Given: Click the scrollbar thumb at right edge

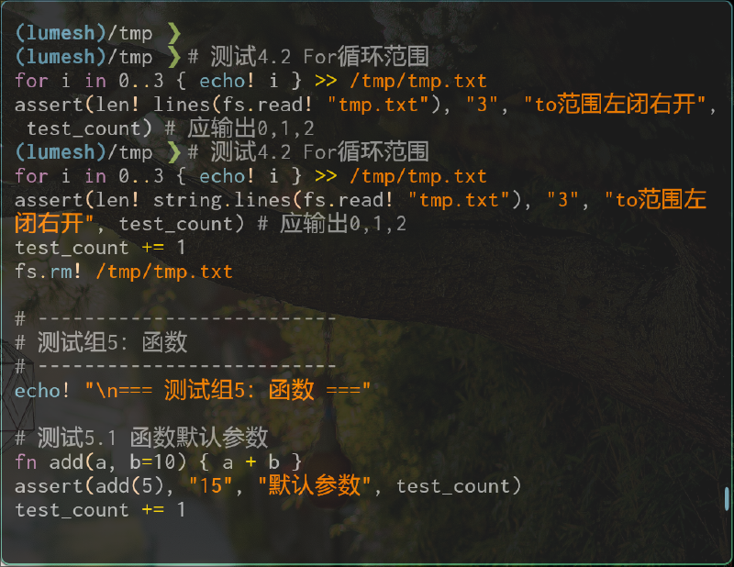Looking at the screenshot, I should pos(727,498).
